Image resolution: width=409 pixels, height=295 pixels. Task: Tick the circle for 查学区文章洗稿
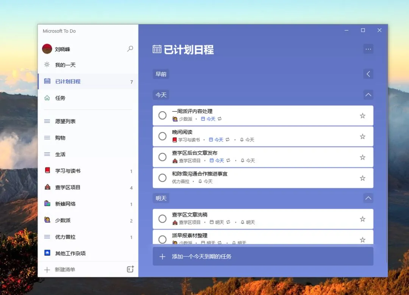tap(162, 219)
